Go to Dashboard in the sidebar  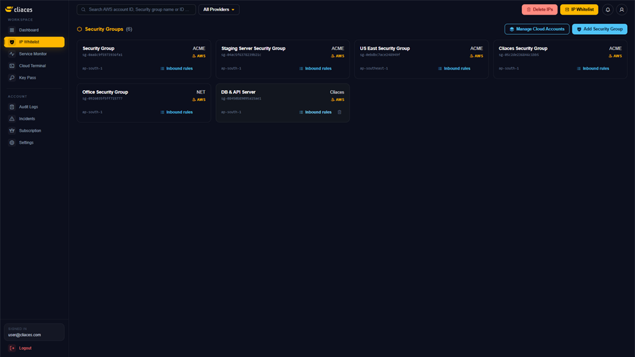(34, 30)
